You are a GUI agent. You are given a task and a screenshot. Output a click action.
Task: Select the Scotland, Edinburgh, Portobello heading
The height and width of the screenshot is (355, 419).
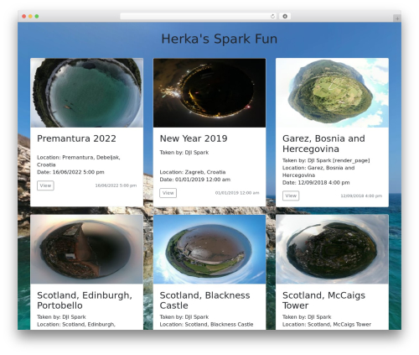pyautogui.click(x=85, y=300)
